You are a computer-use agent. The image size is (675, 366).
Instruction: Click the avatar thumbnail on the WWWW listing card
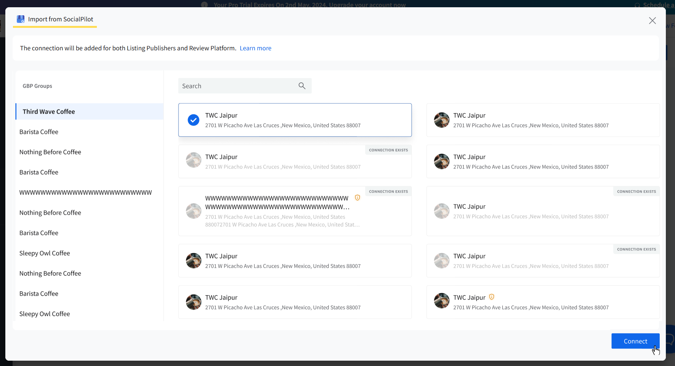pos(194,211)
